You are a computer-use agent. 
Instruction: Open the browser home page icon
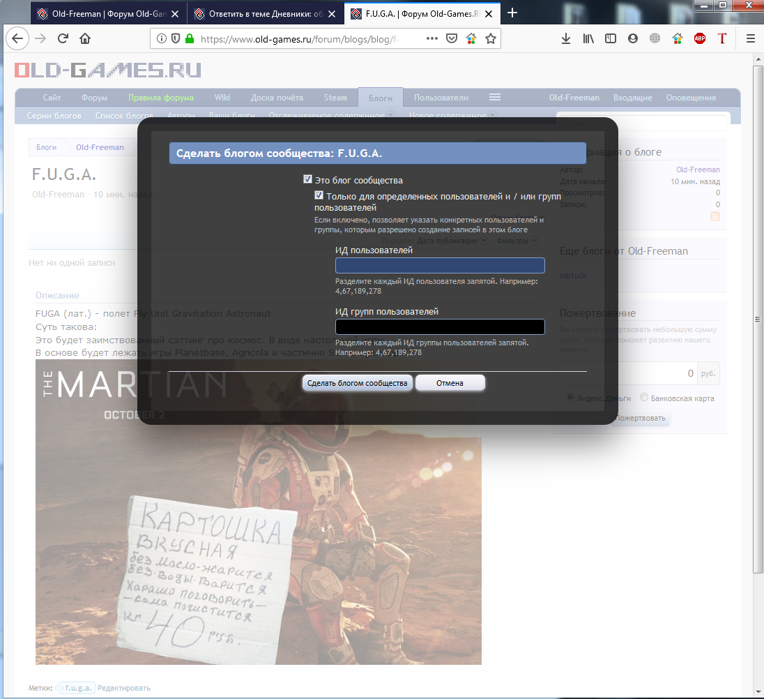click(x=85, y=38)
